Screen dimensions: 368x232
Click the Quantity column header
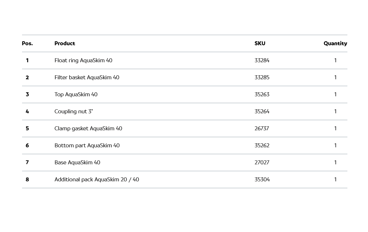coord(335,43)
